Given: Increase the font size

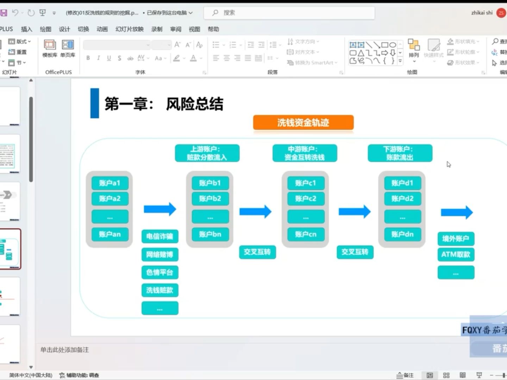Looking at the screenshot, I should 177,45.
